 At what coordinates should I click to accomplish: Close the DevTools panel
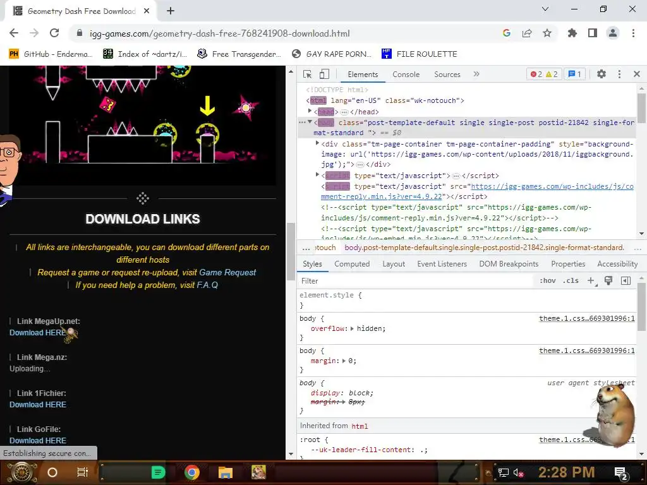point(636,75)
